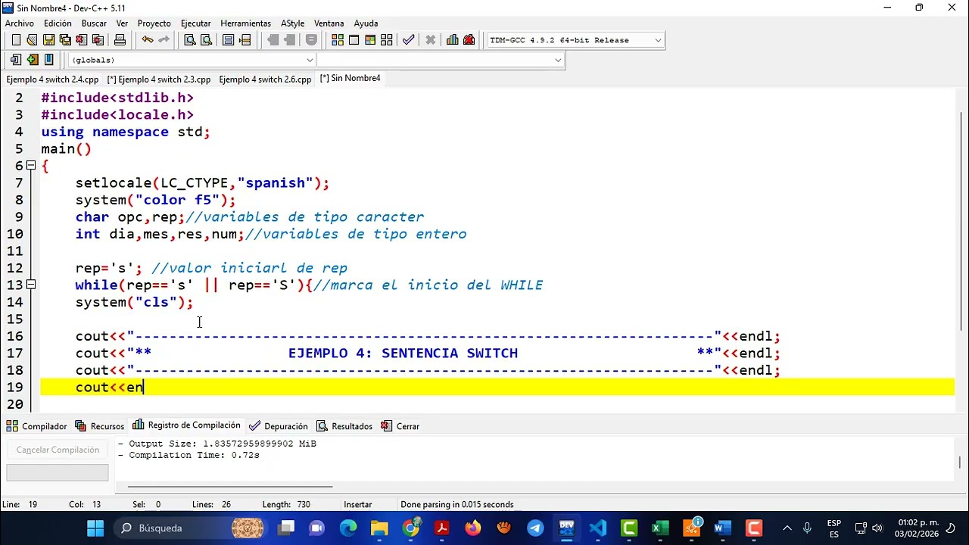Open a file using the Open toolbar icon

(x=32, y=40)
